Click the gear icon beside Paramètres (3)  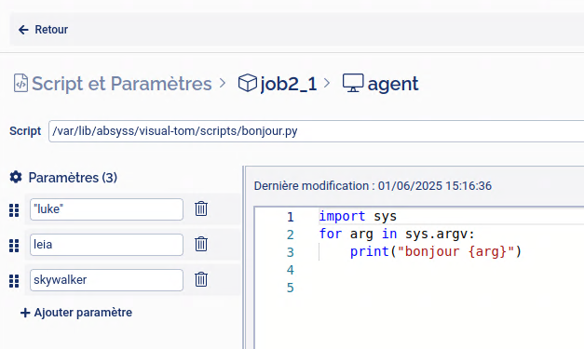16,177
